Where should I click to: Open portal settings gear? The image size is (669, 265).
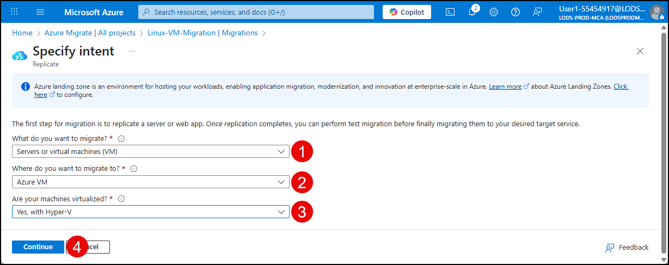[494, 12]
